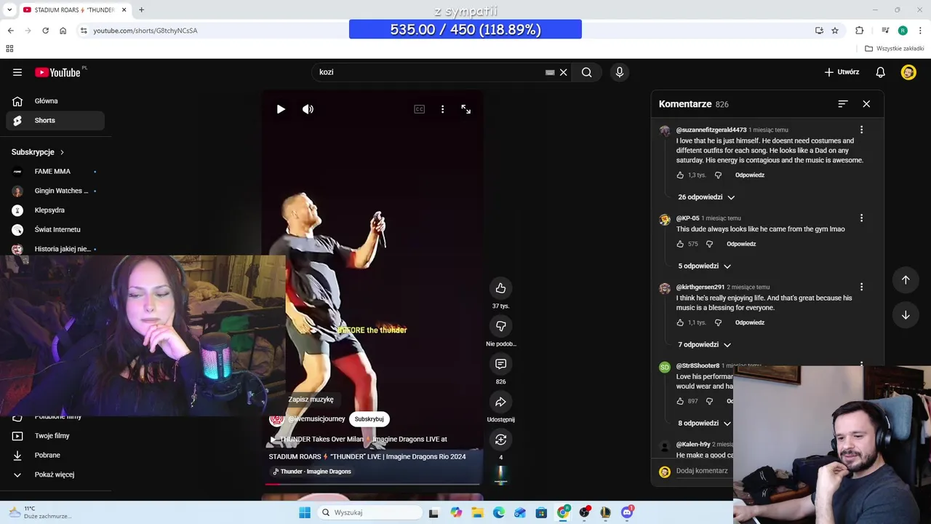Open the on-screen keyboard icon in search field
Image resolution: width=931 pixels, height=524 pixels.
point(550,72)
